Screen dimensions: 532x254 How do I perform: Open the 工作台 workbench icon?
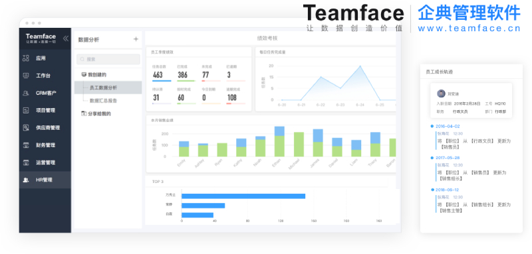coord(26,76)
